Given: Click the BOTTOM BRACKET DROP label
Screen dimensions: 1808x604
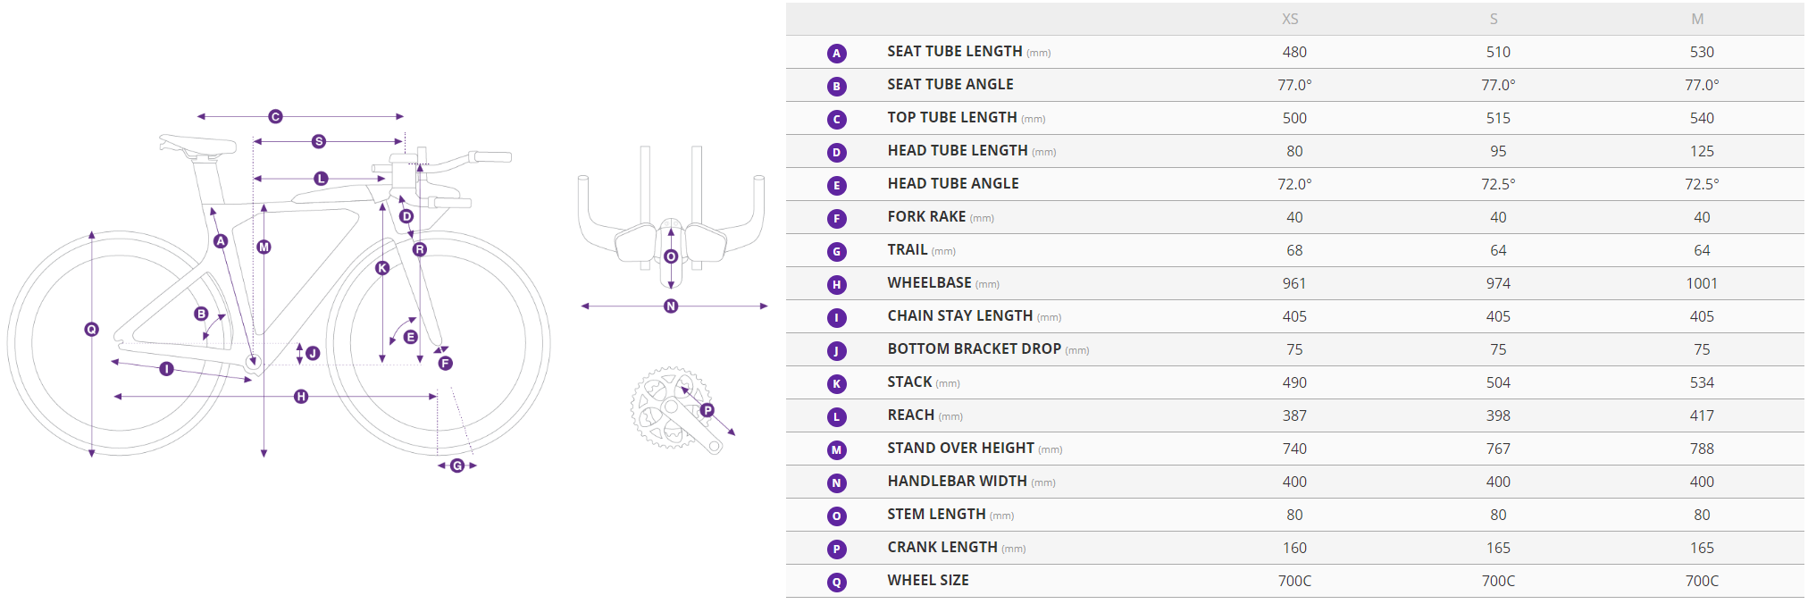Looking at the screenshot, I should click(974, 349).
